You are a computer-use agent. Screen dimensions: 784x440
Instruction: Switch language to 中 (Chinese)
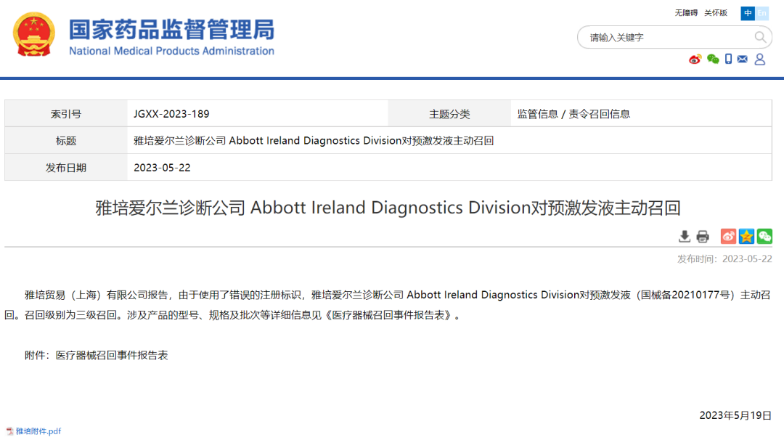point(748,13)
